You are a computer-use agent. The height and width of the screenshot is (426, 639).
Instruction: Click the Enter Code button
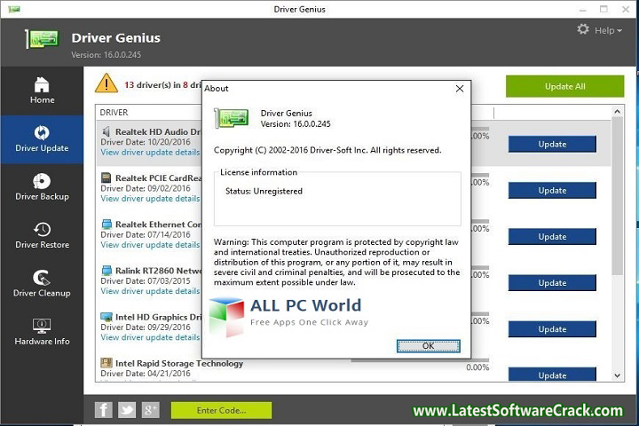[x=221, y=410]
